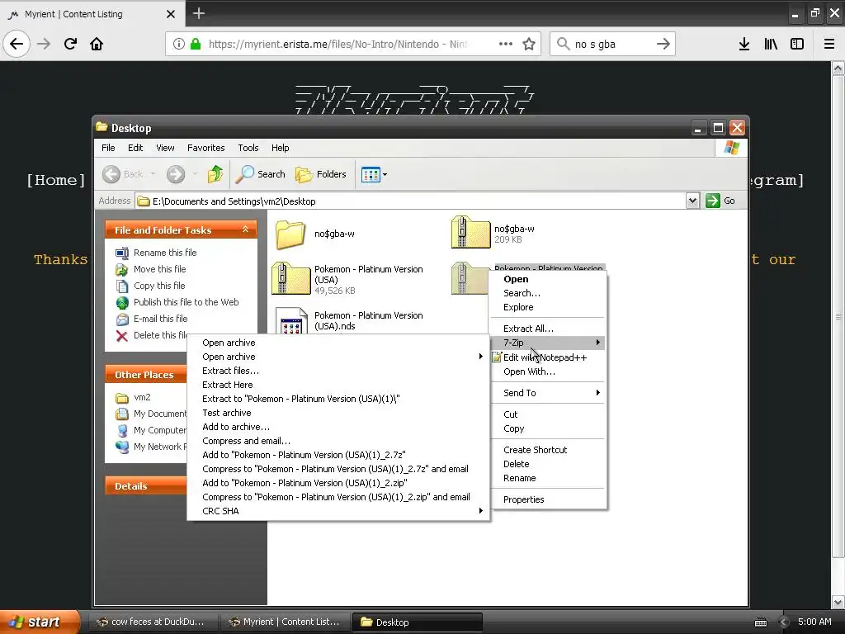Open Tools menu in Desktop window
Viewport: 845px width, 634px height.
click(x=248, y=148)
